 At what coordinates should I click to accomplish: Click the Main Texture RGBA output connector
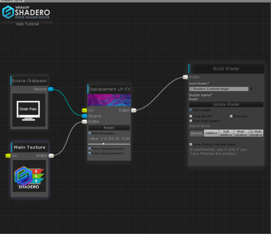click(51, 155)
